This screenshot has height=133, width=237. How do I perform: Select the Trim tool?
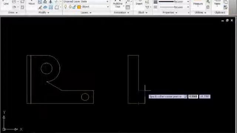point(56,2)
